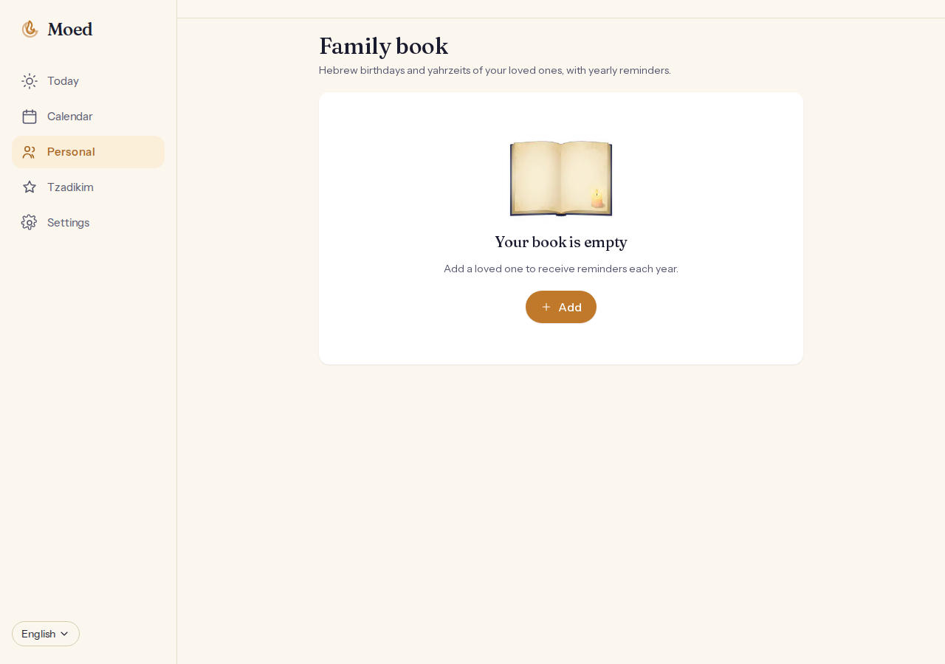Click the Hebrew birthdays subtitle text
This screenshot has width=945, height=664.
[x=495, y=71]
